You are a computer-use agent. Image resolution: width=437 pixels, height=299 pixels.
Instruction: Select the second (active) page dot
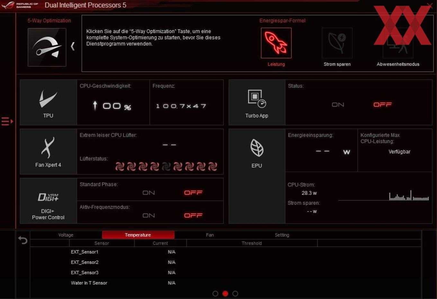(225, 294)
